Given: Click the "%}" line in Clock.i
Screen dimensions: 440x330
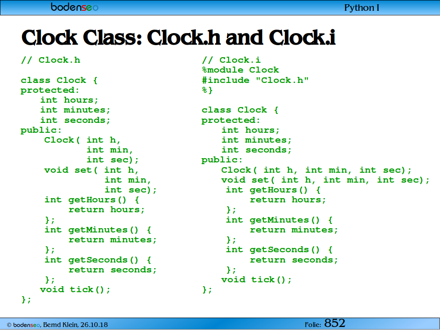Looking at the screenshot, I should [x=208, y=90].
